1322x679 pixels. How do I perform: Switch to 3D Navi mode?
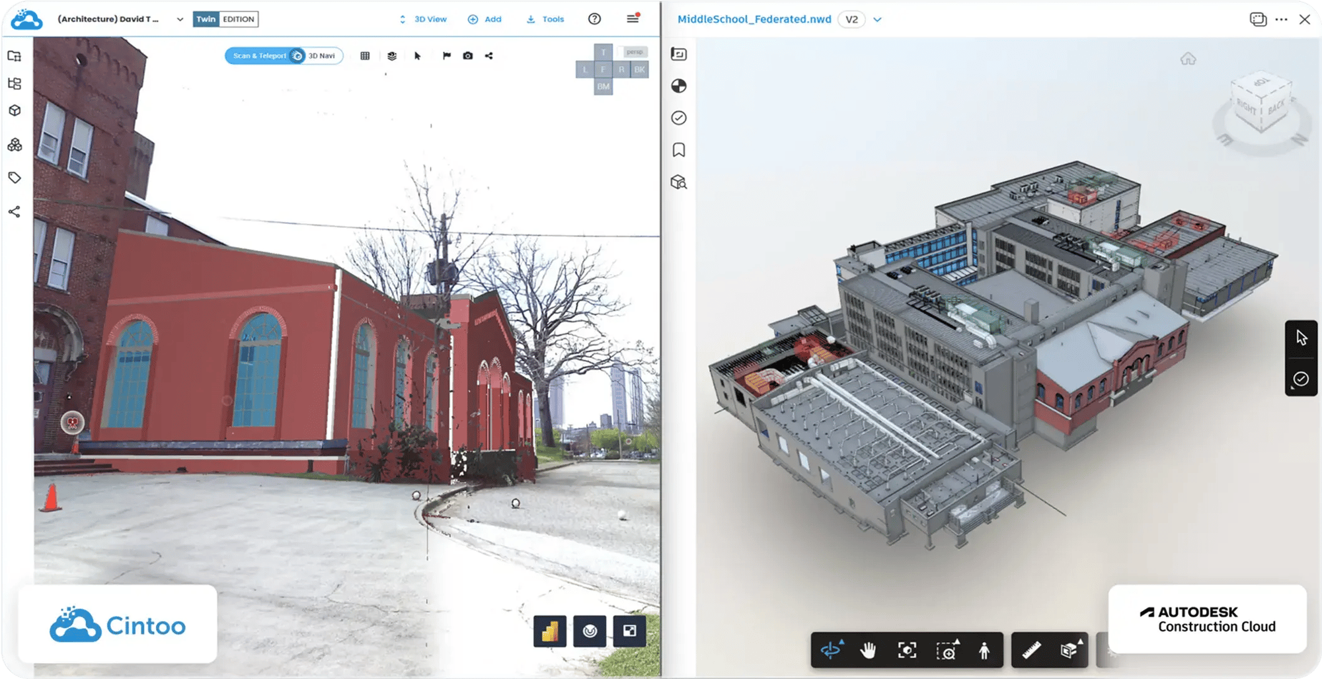coord(322,56)
